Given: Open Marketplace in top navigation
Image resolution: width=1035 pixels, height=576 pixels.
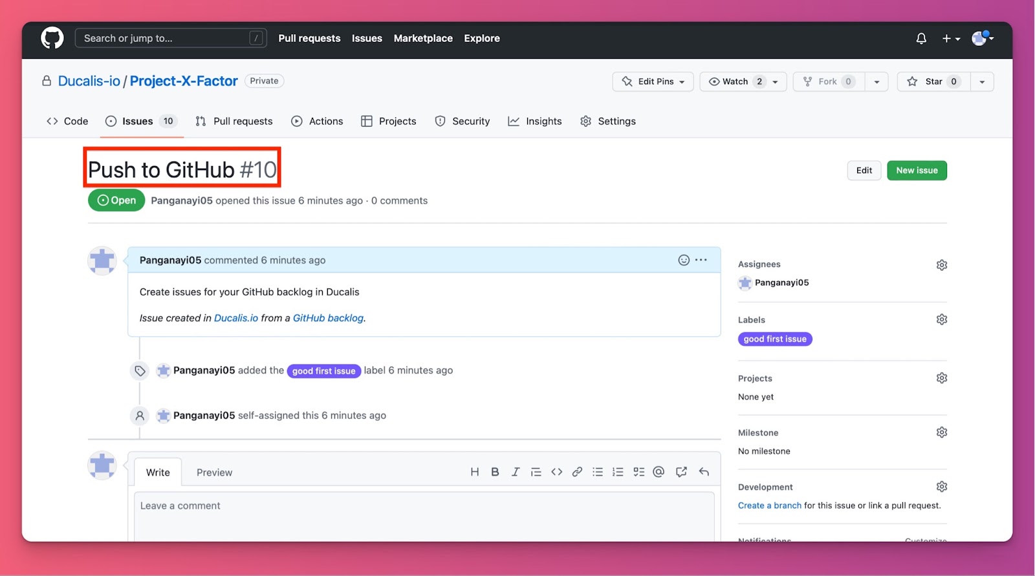Looking at the screenshot, I should (x=423, y=38).
